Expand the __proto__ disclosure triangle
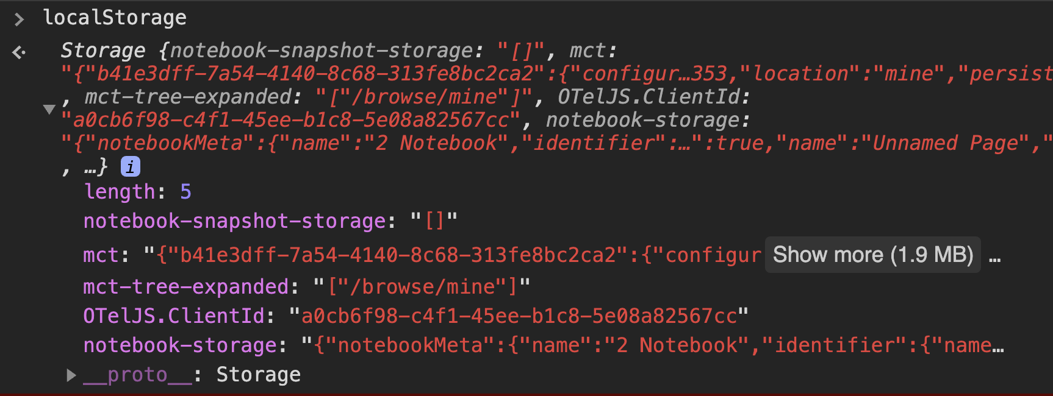The image size is (1053, 396). pos(71,375)
